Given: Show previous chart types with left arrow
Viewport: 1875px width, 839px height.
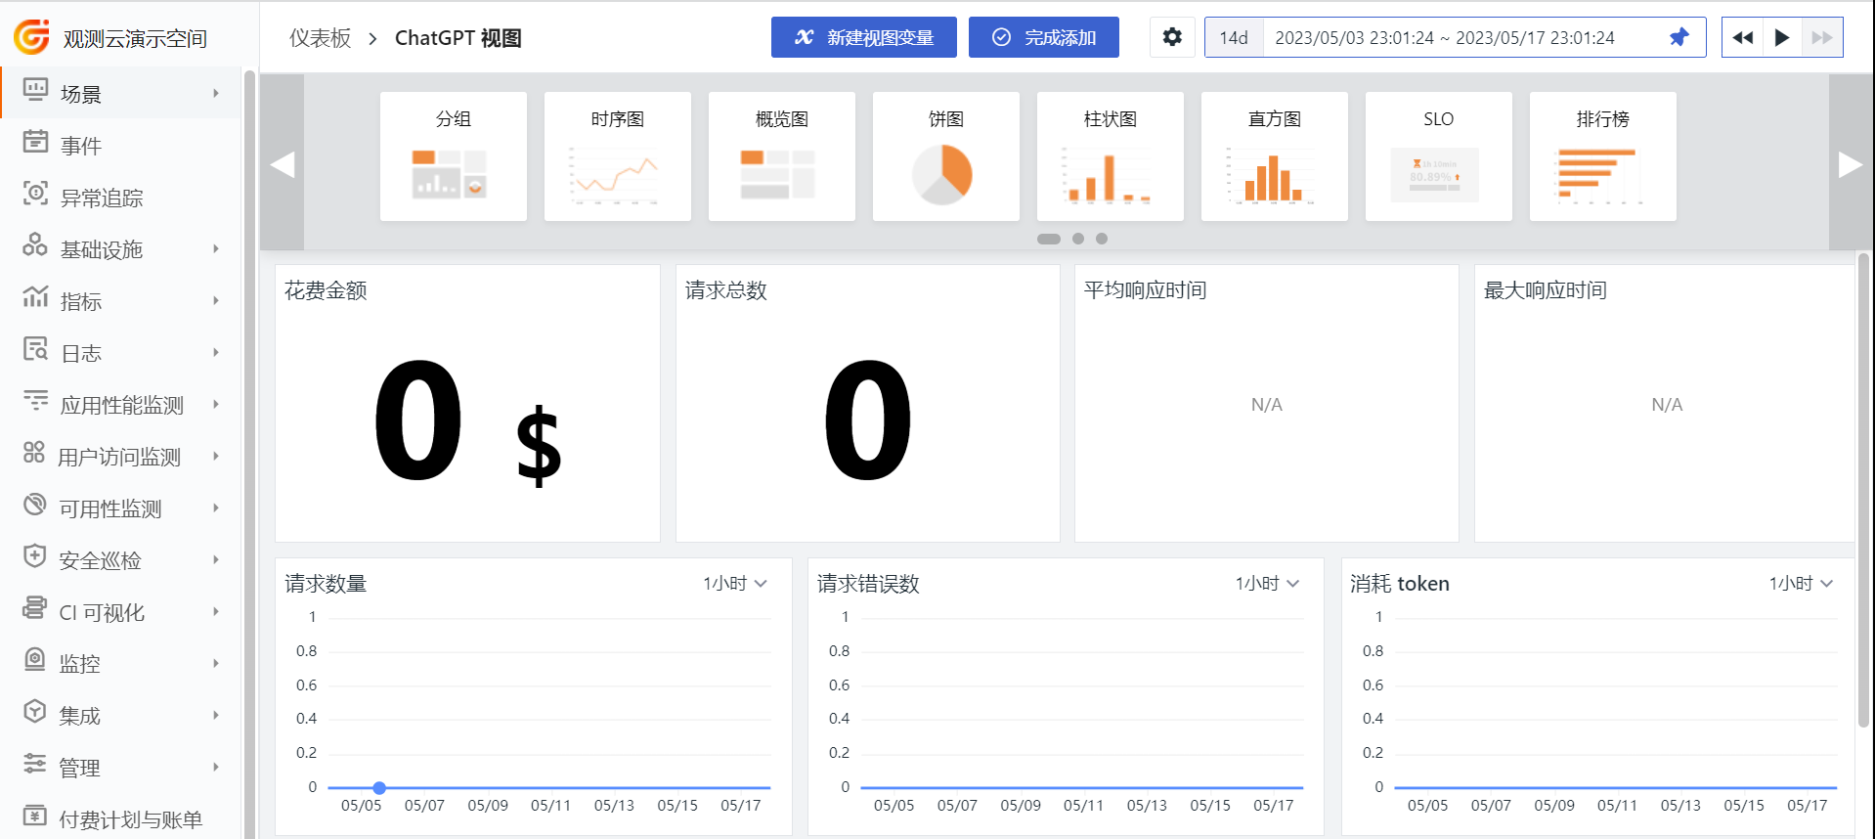Looking at the screenshot, I should pos(283,164).
